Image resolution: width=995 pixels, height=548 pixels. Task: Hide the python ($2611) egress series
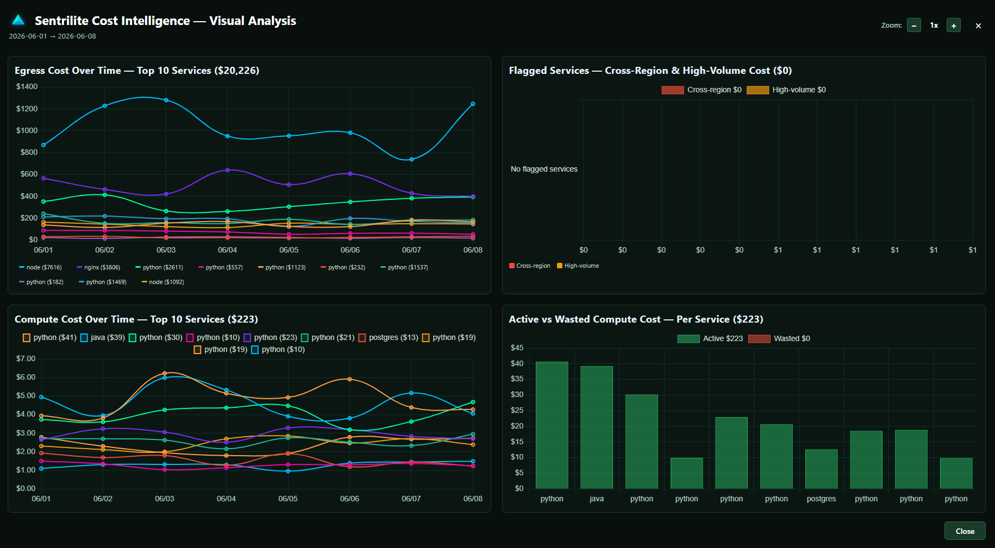tap(159, 267)
